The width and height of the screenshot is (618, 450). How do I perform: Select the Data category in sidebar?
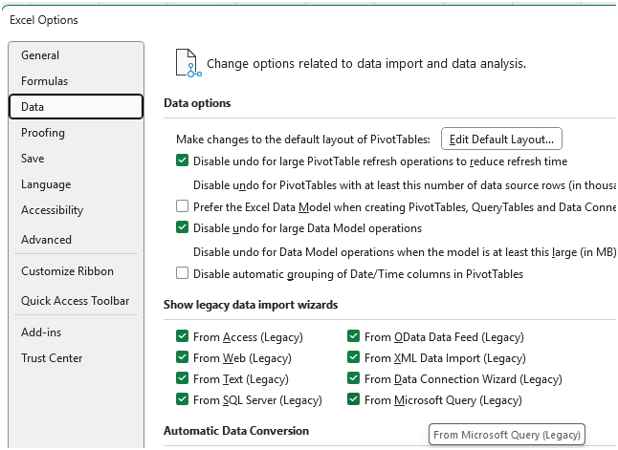(x=76, y=107)
